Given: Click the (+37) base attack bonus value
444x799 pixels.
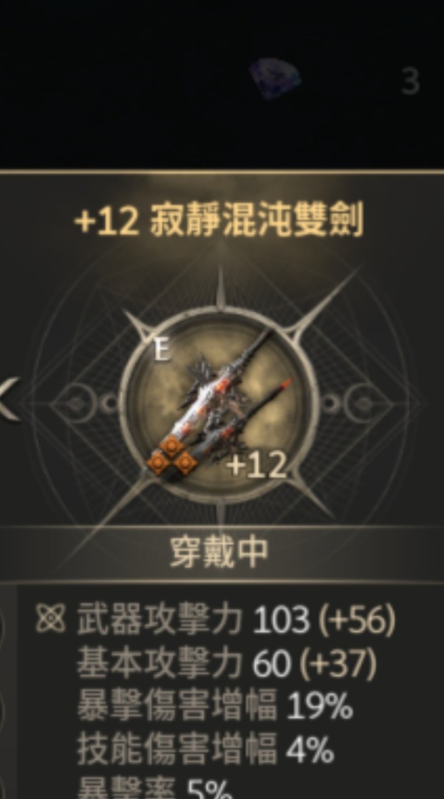Looking at the screenshot, I should pyautogui.click(x=337, y=664).
